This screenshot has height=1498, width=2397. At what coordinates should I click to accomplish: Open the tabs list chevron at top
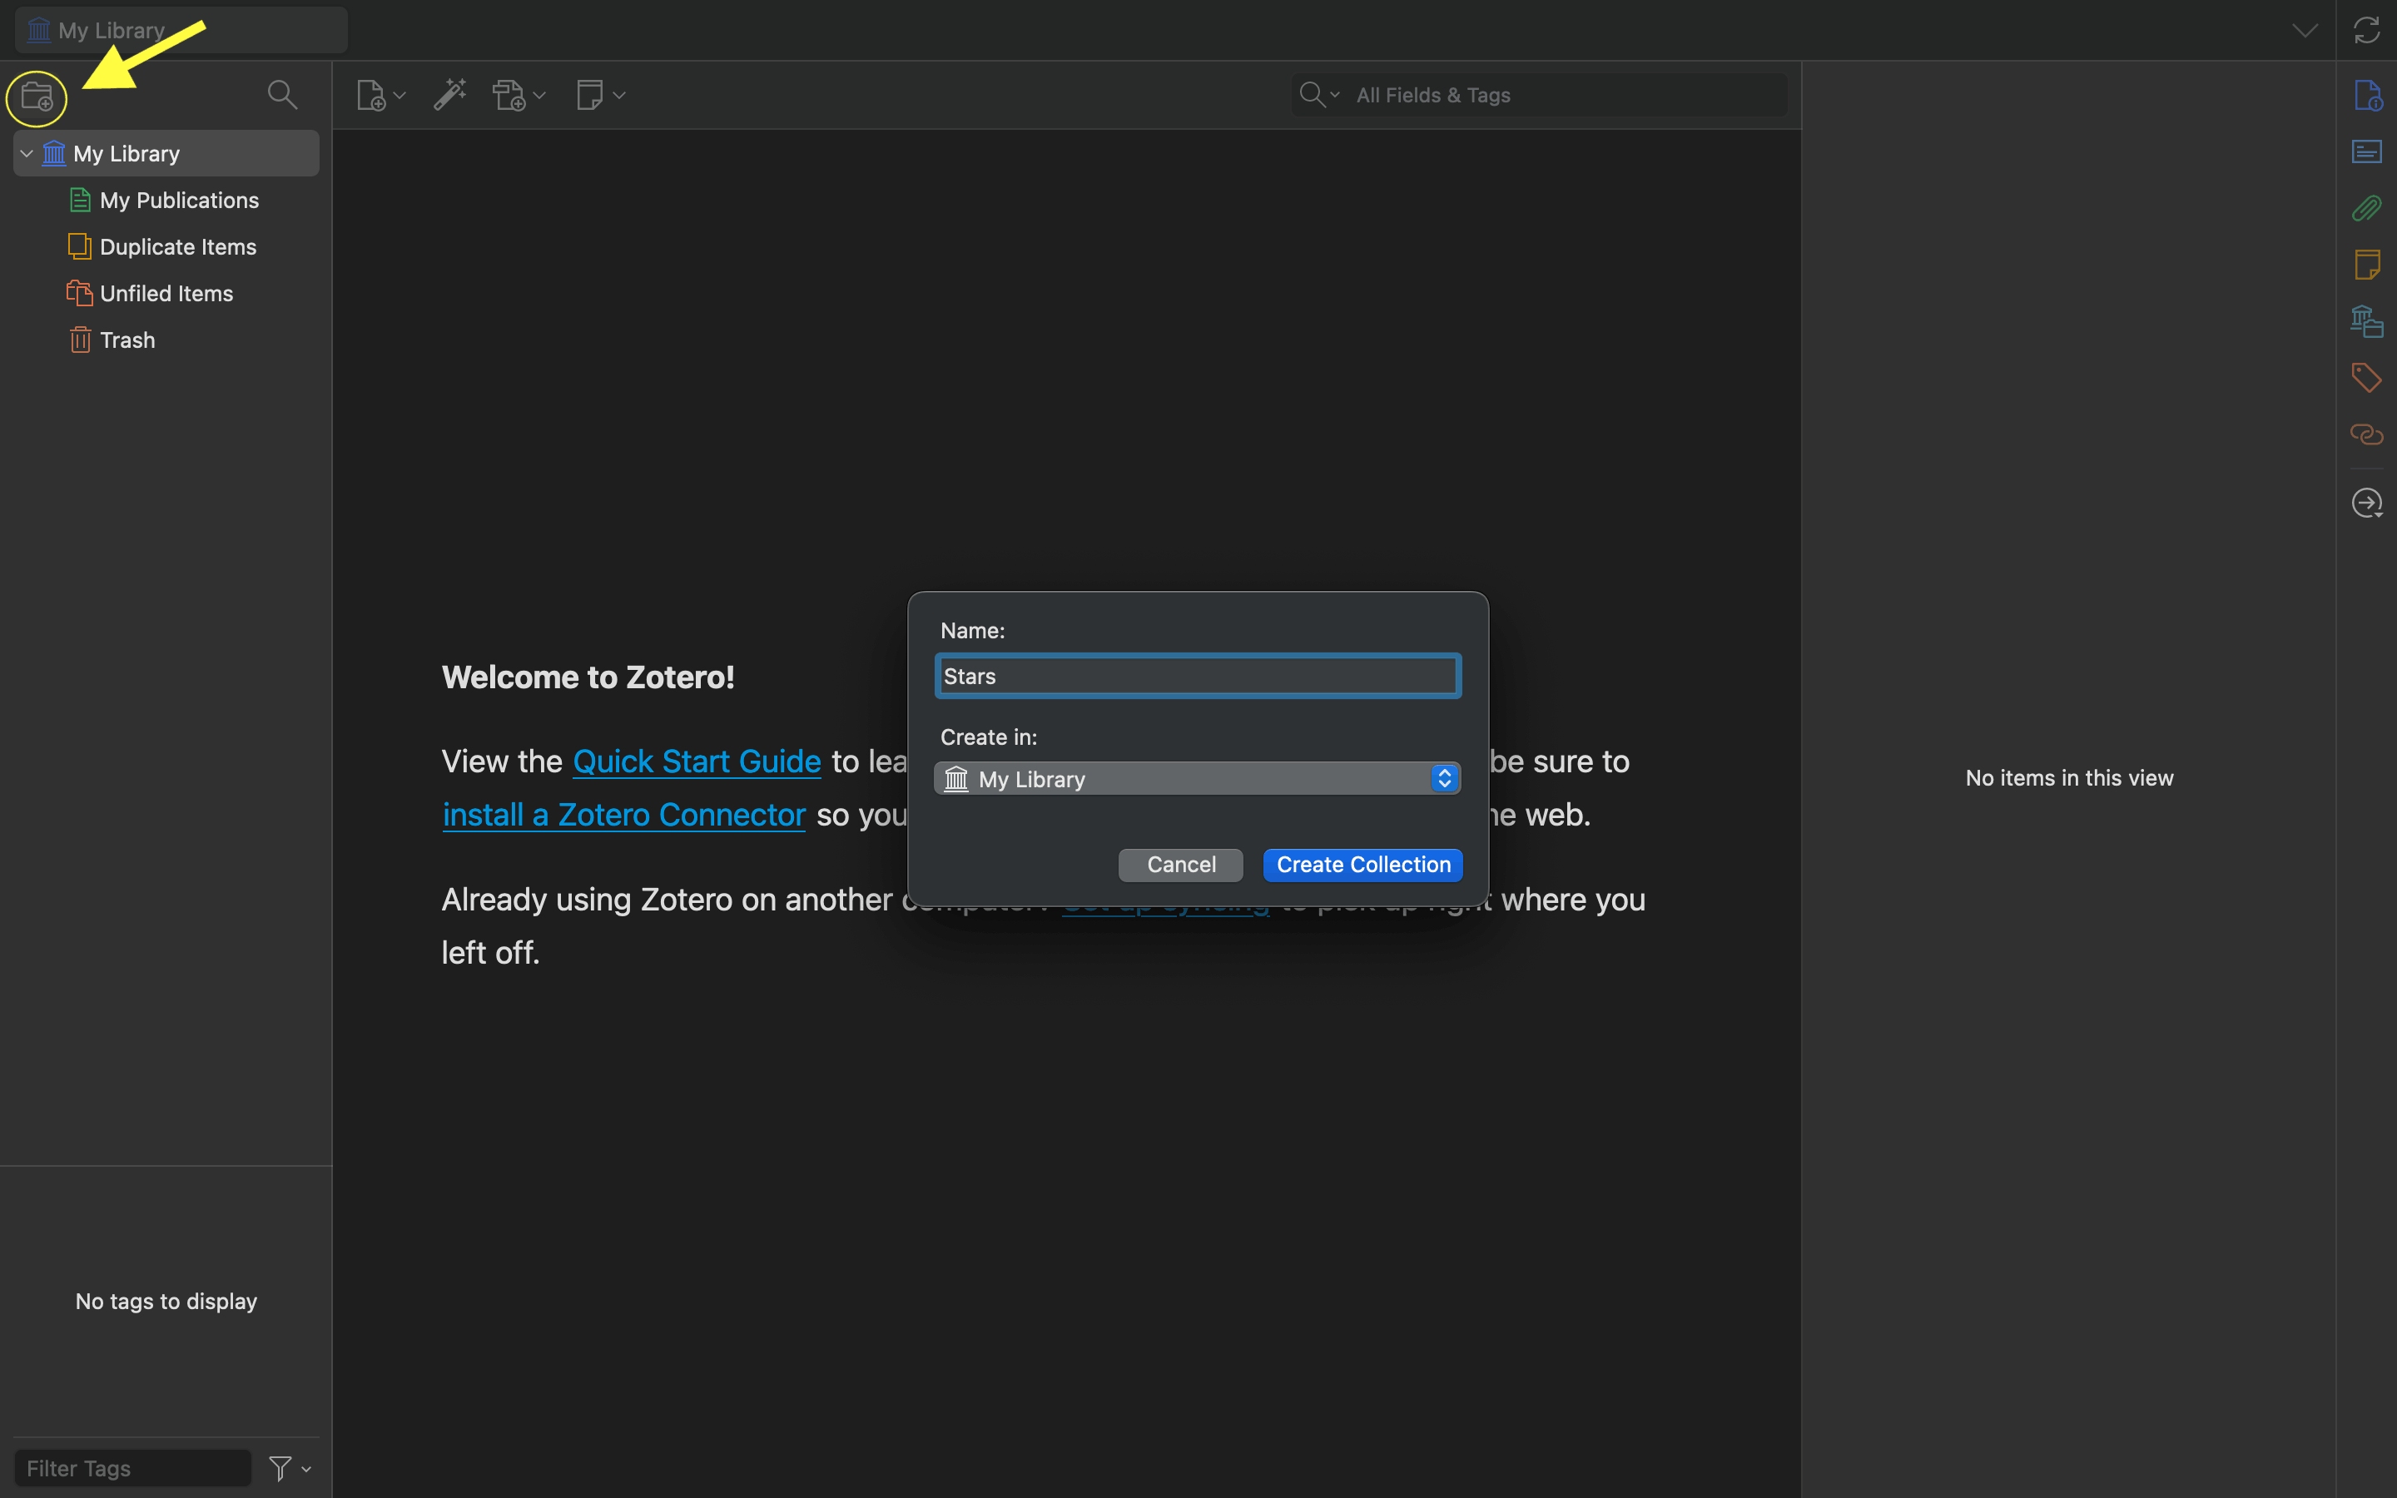click(x=2305, y=30)
